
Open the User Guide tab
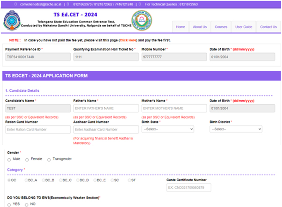click(x=244, y=27)
